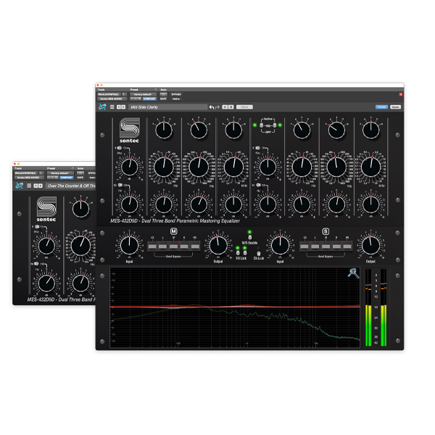Click the redo arrow in plugin toolbar
This screenshot has width=435, height=435.
click(x=218, y=107)
